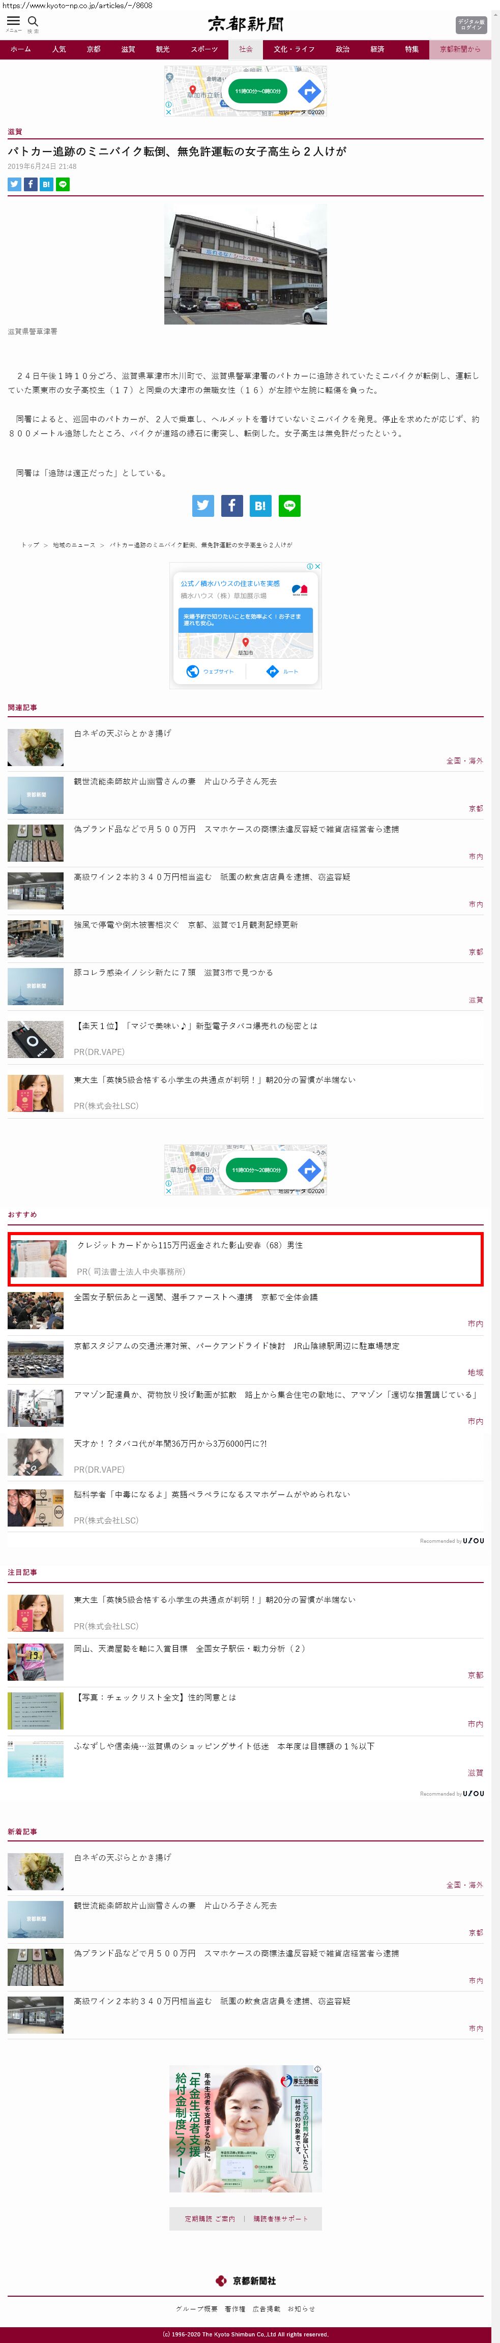Click the footer 京都新聞社 logo

246,2280
